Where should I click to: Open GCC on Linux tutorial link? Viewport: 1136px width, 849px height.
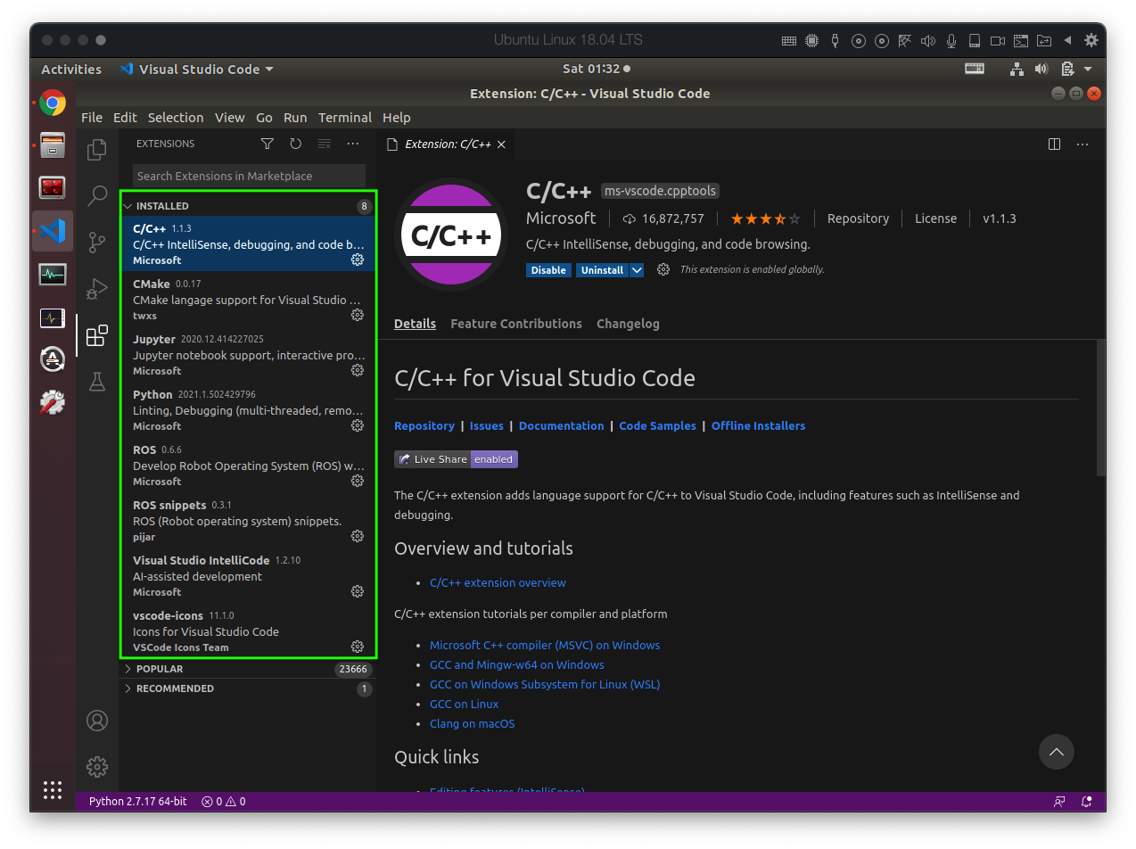464,705
